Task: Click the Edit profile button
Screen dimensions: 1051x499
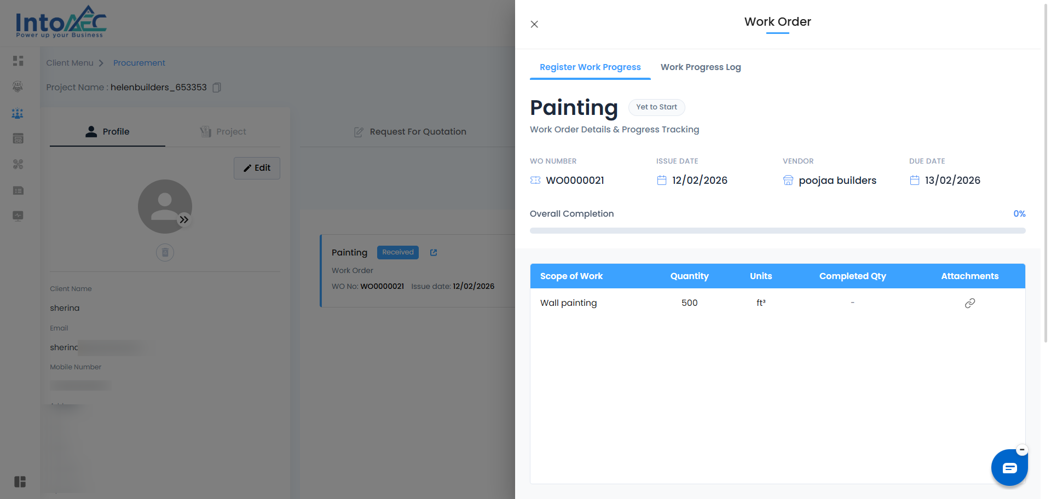Action: [257, 168]
